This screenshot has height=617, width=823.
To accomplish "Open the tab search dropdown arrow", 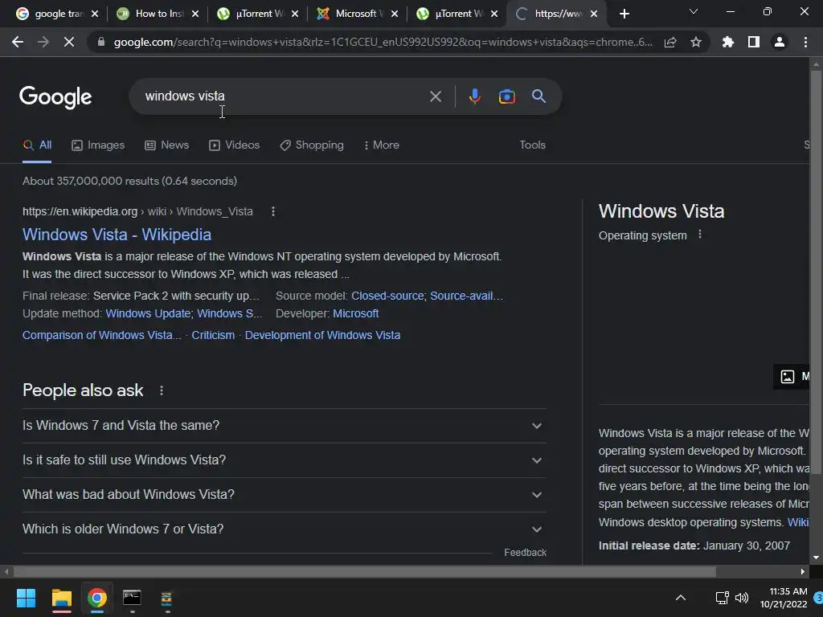I will pyautogui.click(x=694, y=11).
